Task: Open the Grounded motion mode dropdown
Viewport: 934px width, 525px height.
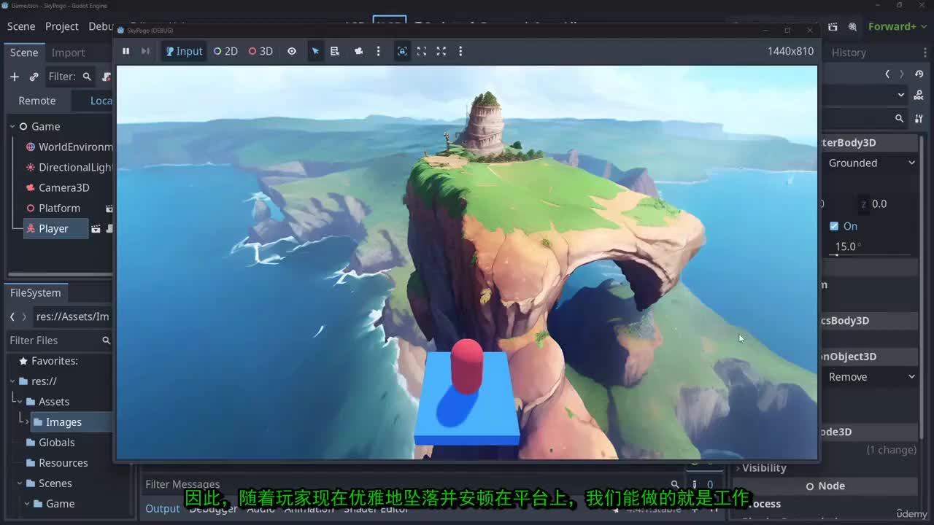Action: [x=871, y=163]
